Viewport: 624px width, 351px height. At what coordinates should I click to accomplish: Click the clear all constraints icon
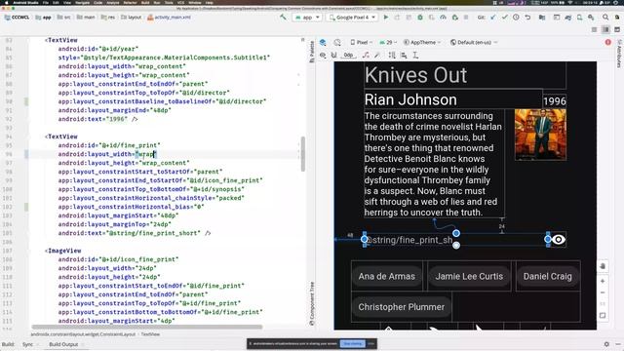click(x=366, y=55)
